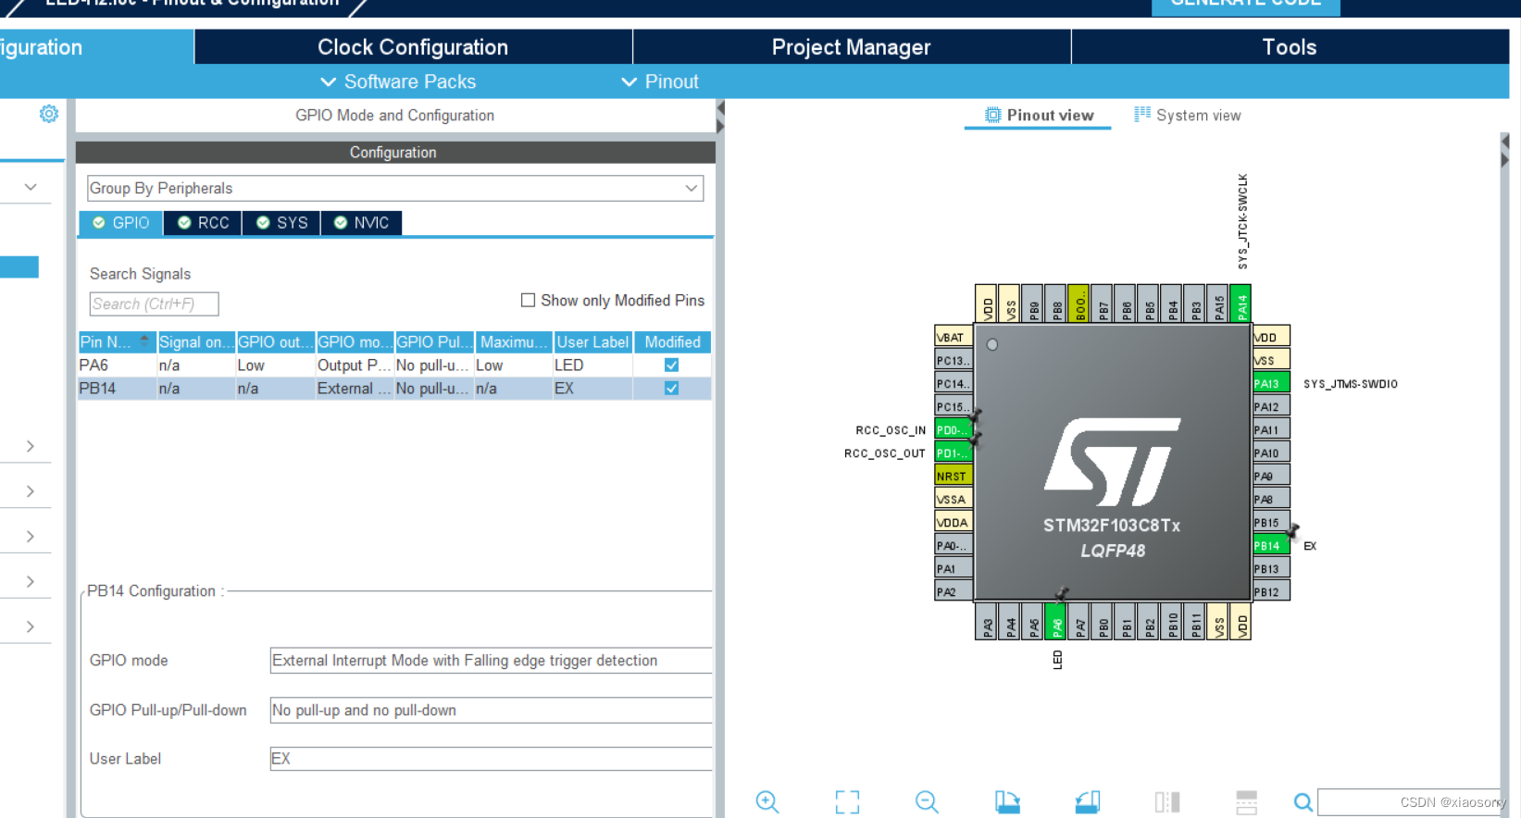Switch to Project Manager tab
1521x818 pixels.
852,47
